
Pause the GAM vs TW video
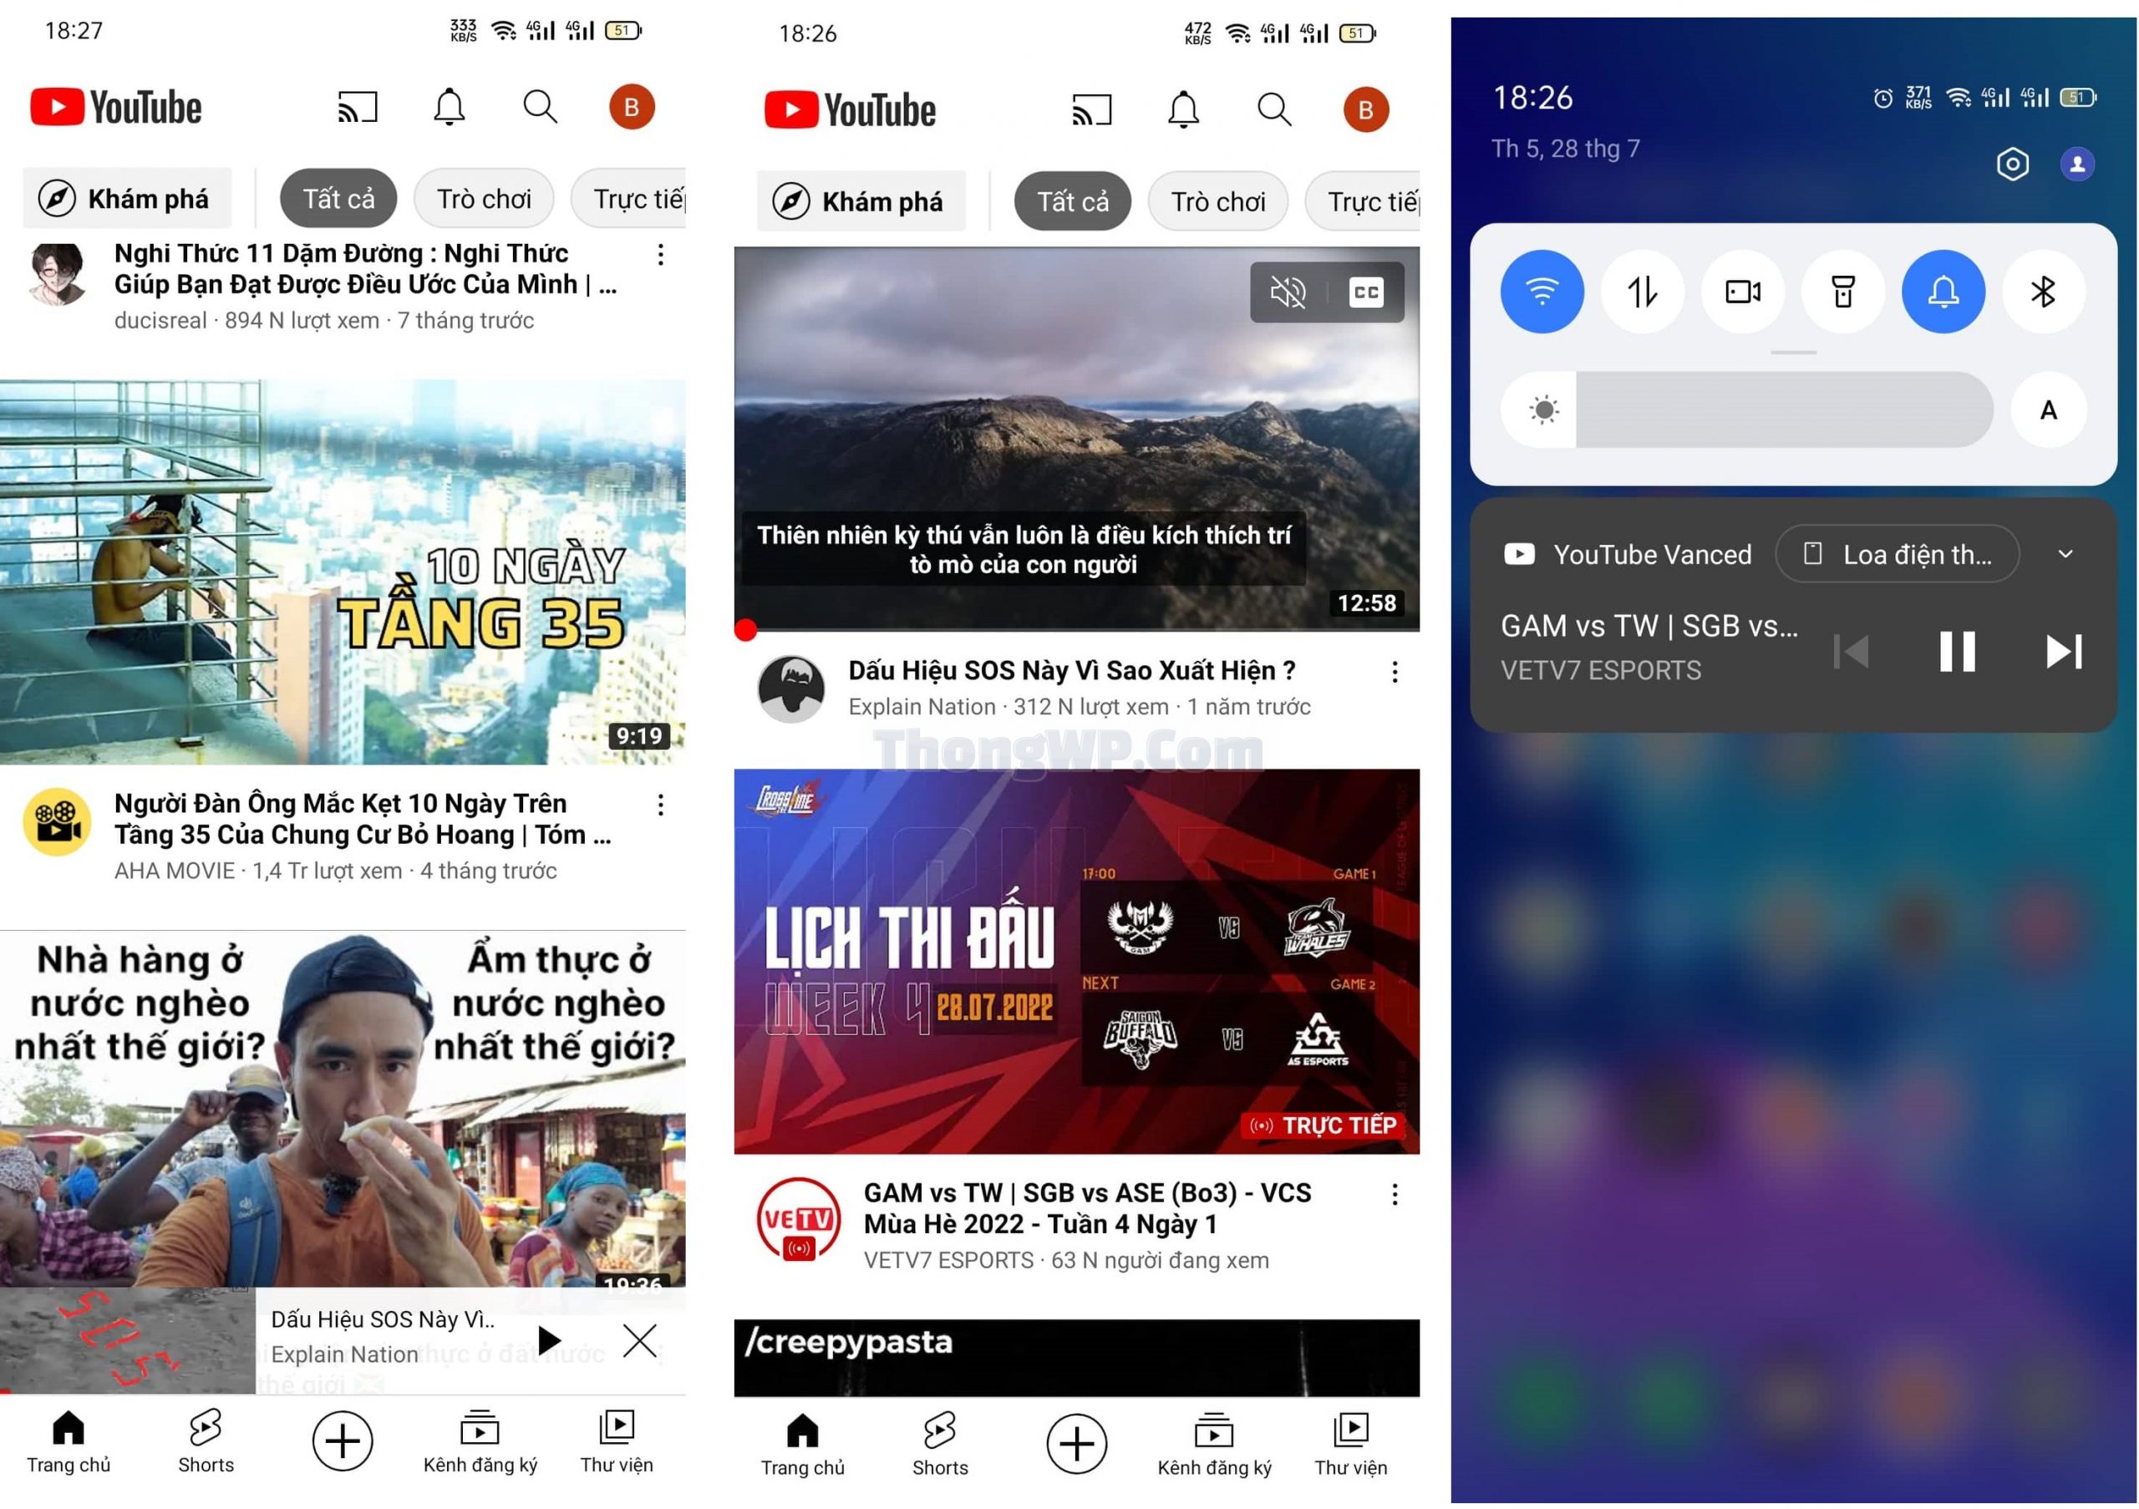click(x=1953, y=652)
